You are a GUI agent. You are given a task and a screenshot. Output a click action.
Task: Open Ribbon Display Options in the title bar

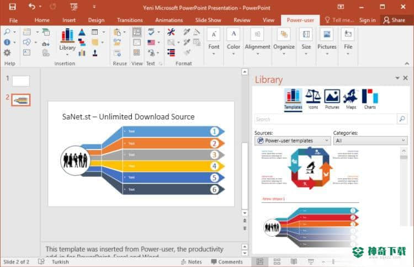tap(341, 7)
